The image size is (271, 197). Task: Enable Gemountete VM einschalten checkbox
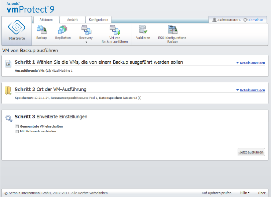coord(17,126)
